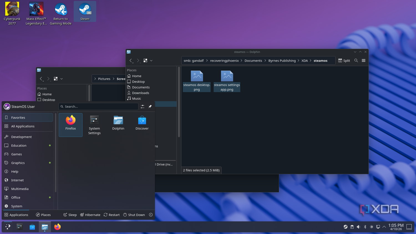
Task: Open Development category
Action: tap(27, 137)
